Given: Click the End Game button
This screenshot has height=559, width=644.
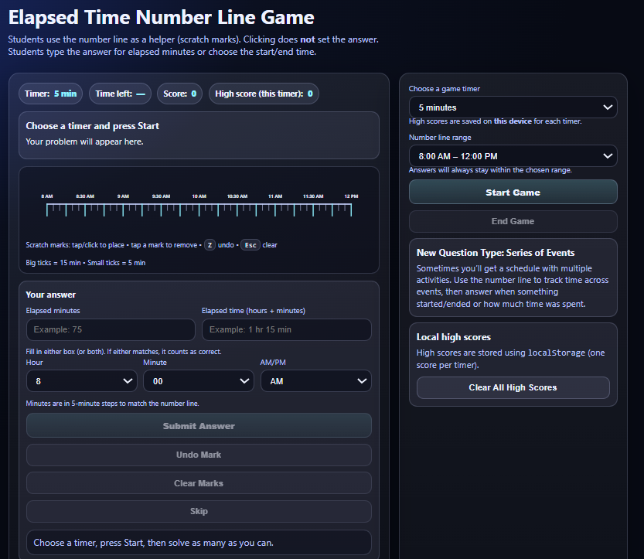Looking at the screenshot, I should coord(513,221).
